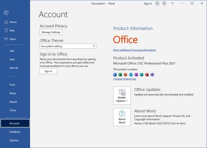Screen dimensions: 207x148
Task: Open Save As page
Action: pos(14,68)
